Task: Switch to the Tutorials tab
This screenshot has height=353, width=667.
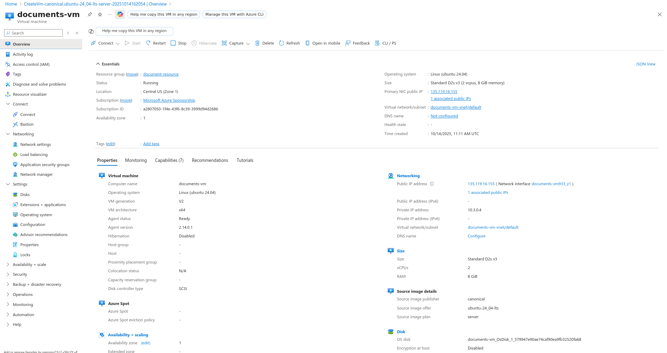Action: click(245, 160)
